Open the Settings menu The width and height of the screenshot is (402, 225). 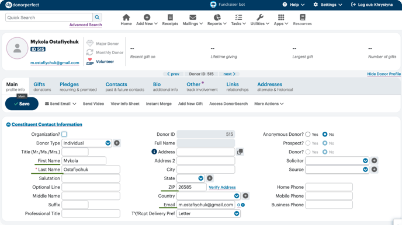tap(328, 5)
